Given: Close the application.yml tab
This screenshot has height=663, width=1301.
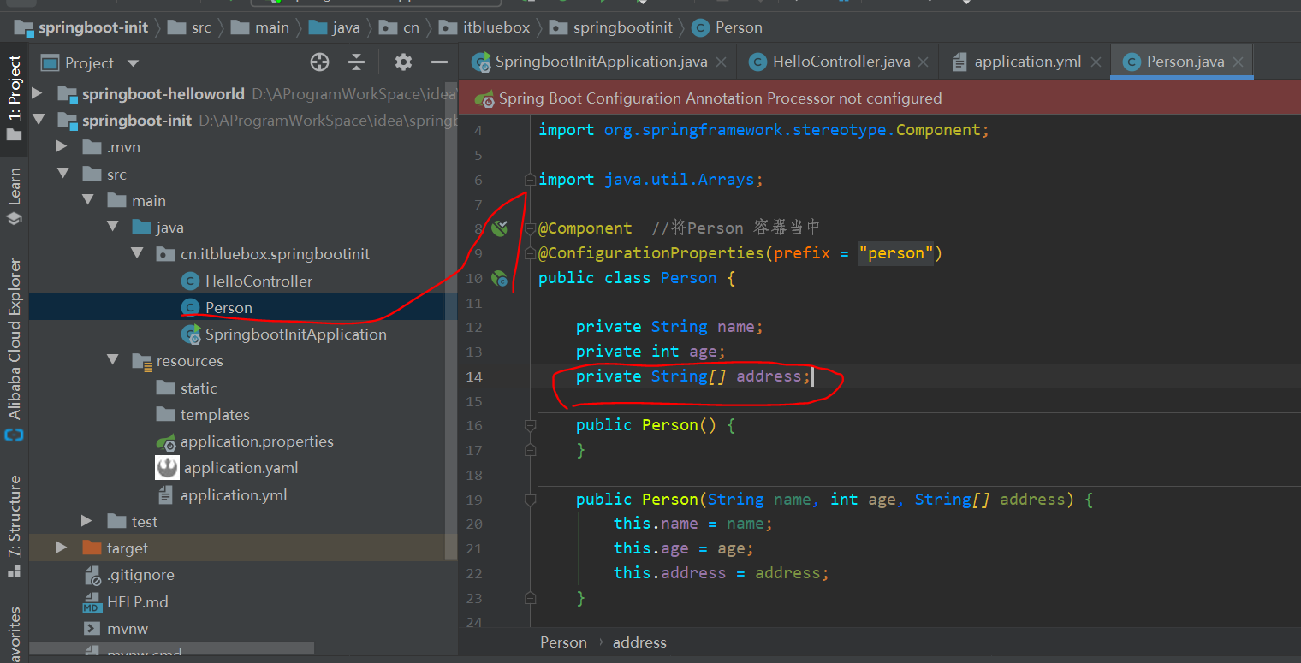Looking at the screenshot, I should coord(1096,62).
